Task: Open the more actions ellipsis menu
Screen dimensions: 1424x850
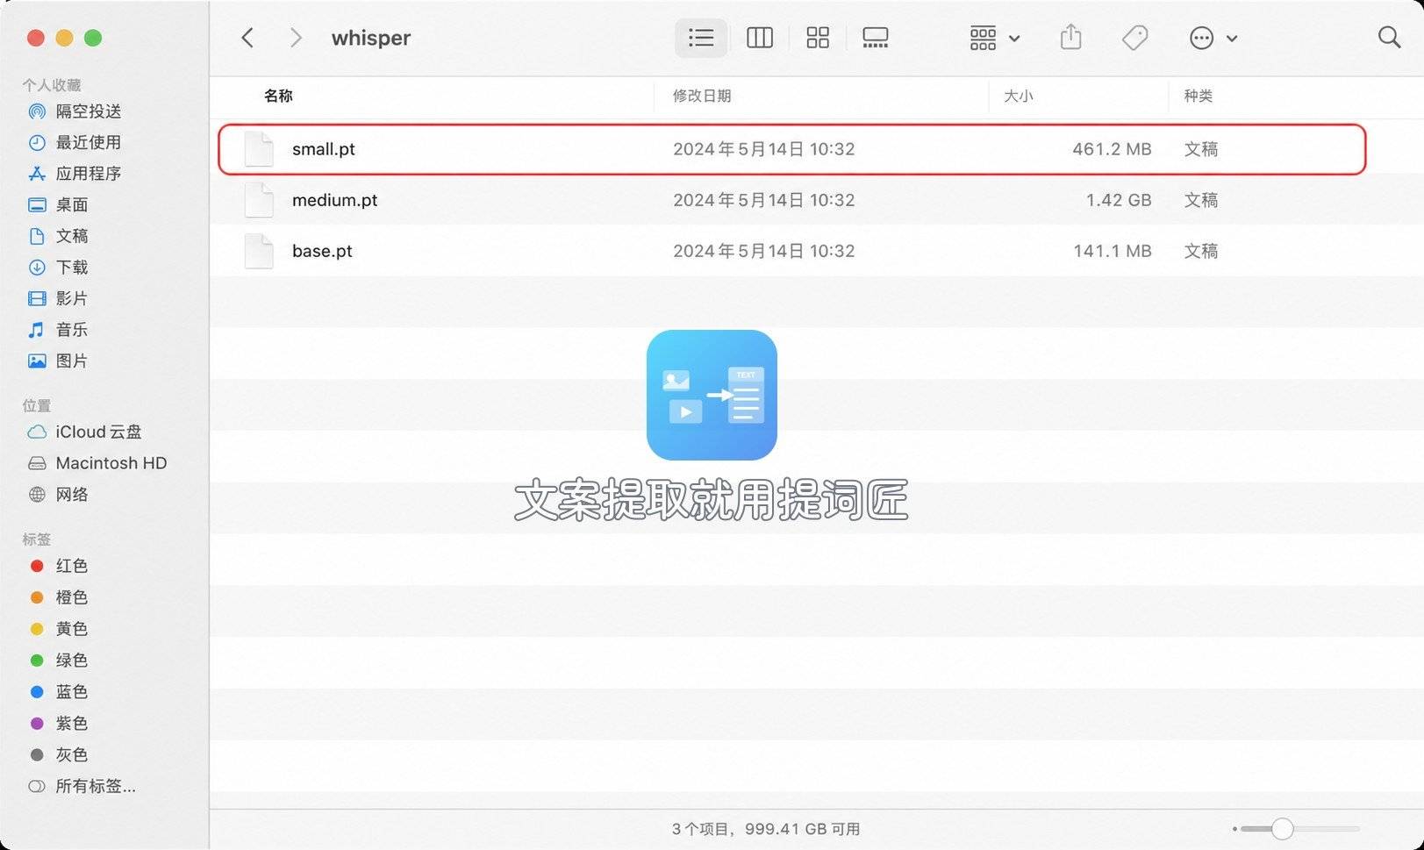Action: click(x=1213, y=38)
